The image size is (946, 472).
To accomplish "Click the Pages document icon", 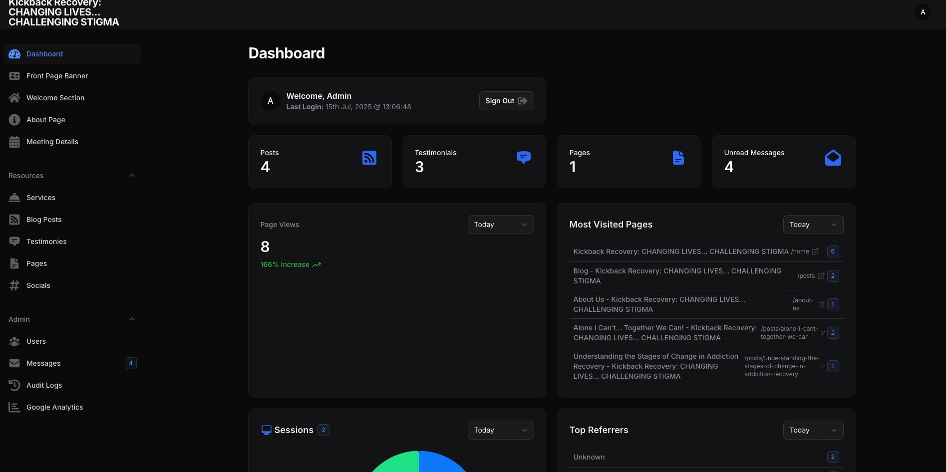I will click(x=678, y=158).
